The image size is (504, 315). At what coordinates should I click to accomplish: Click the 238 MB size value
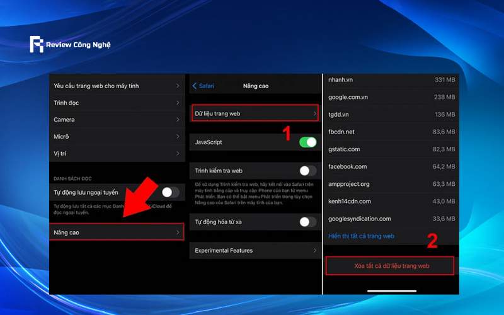(445, 97)
